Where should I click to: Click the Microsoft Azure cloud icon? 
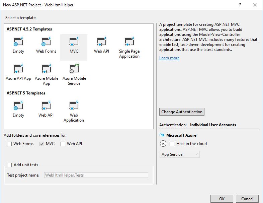tap(162, 135)
